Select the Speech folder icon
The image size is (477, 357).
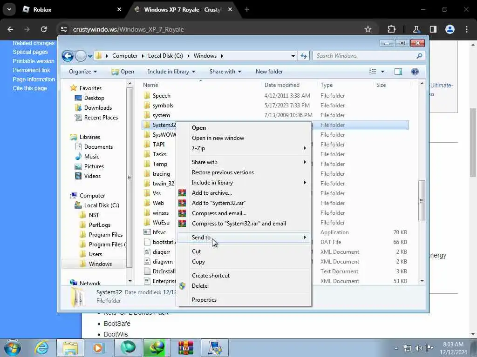147,96
